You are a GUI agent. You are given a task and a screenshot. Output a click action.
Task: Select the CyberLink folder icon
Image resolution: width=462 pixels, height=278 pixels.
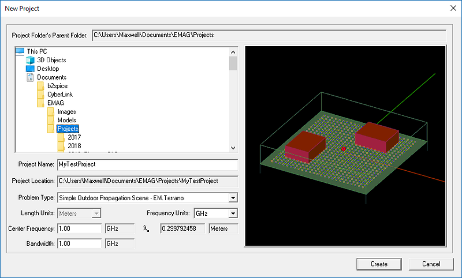click(40, 95)
